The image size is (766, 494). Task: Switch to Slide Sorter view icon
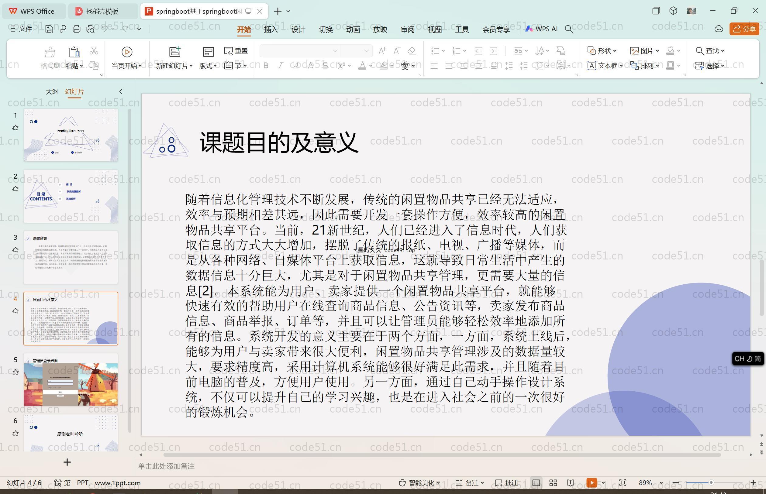[553, 483]
